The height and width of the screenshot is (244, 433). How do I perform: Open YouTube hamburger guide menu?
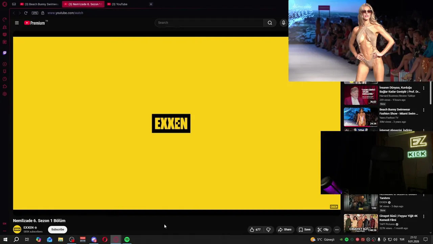click(17, 23)
